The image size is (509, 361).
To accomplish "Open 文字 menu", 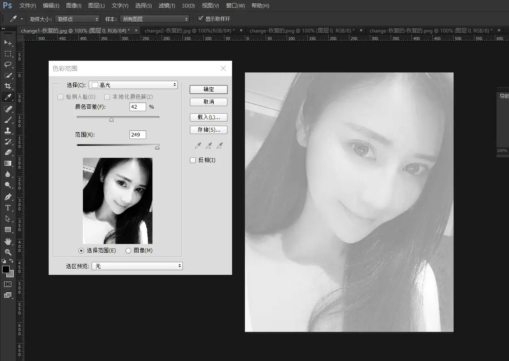I will 120,6.
